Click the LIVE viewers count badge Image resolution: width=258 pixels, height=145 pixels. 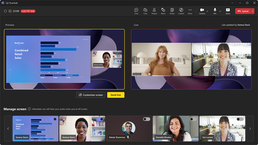pyautogui.click(x=28, y=11)
